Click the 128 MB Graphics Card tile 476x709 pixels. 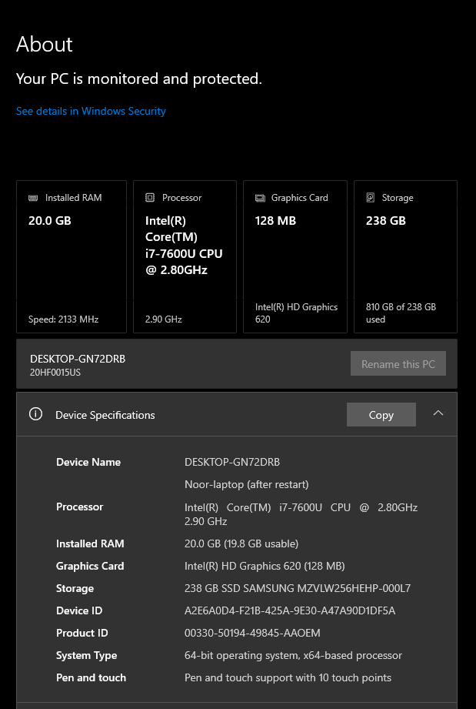pyautogui.click(x=295, y=256)
